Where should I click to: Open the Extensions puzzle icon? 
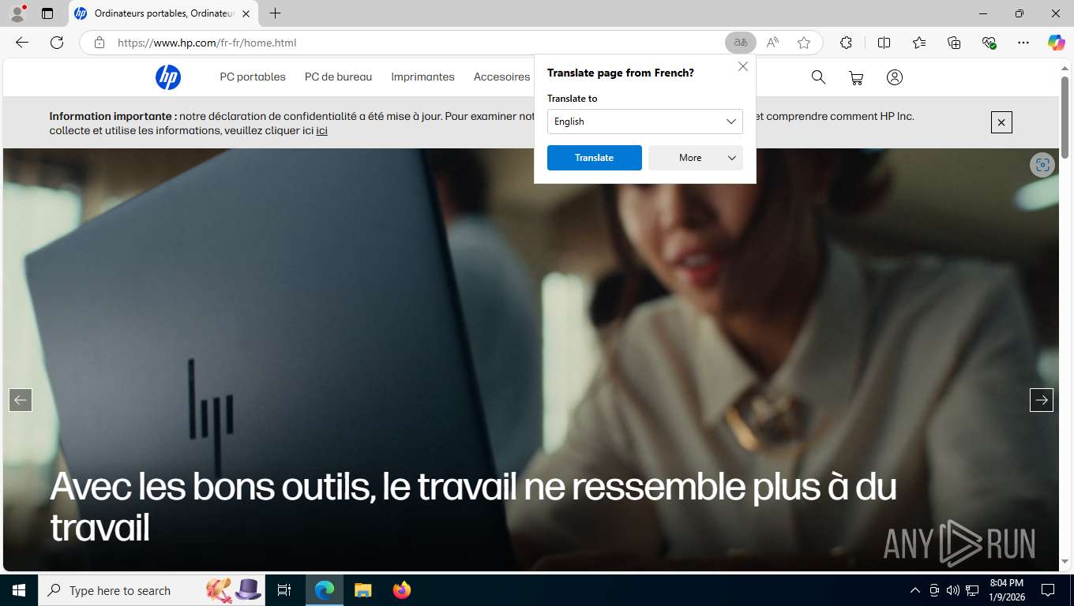(847, 43)
